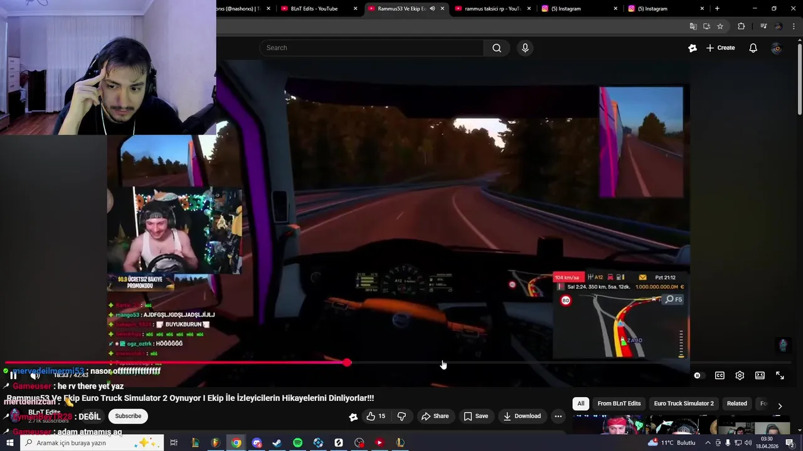Open Spotify from the taskbar
803x451 pixels.
tap(297, 443)
